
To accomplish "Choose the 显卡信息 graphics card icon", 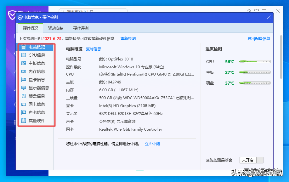I will (x=24, y=80).
